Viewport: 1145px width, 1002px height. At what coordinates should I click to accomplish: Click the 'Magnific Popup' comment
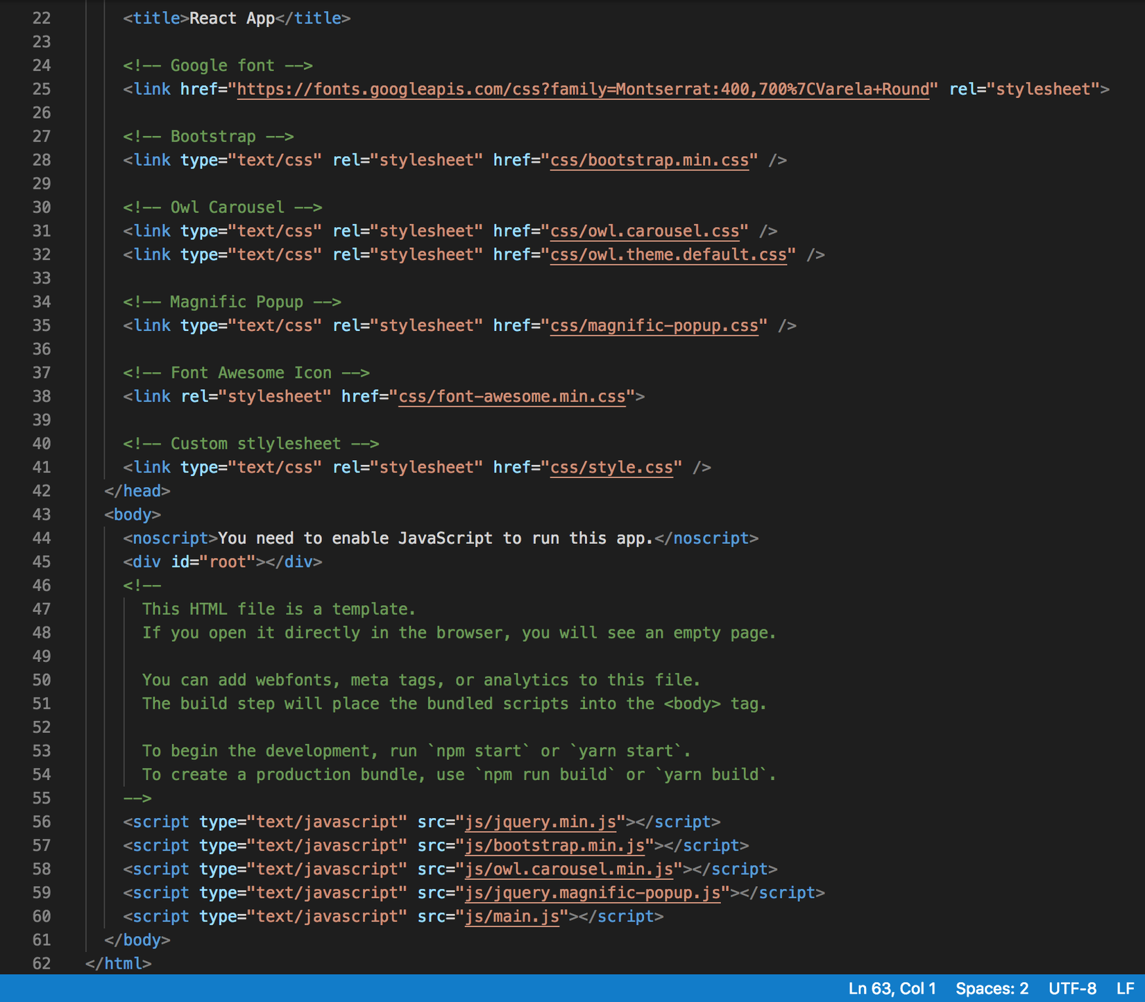pos(232,302)
